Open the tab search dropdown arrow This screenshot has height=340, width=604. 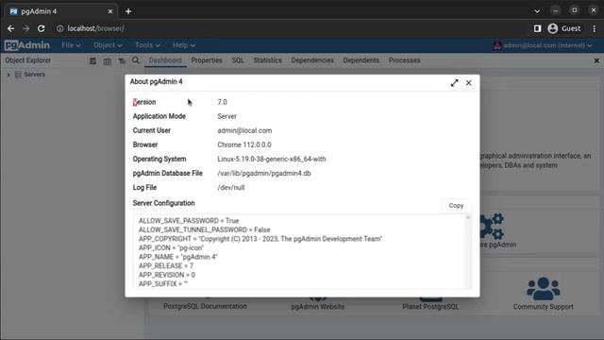537,11
